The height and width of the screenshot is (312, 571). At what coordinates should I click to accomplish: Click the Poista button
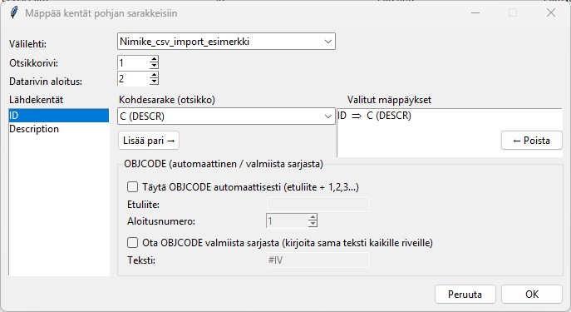coord(532,141)
